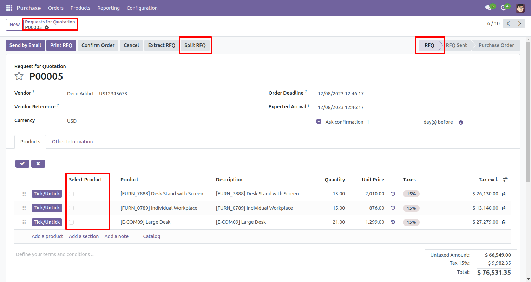The height and width of the screenshot is (282, 531).
Task: Tick Select Product checkbox for Individual Workplace
Action: click(71, 208)
